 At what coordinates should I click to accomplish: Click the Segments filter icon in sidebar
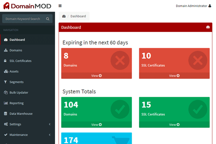6,82
